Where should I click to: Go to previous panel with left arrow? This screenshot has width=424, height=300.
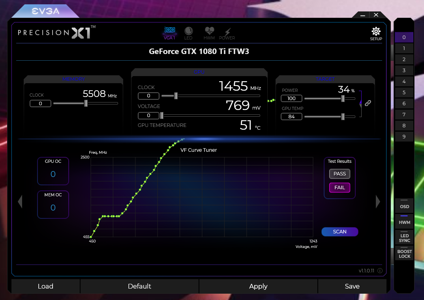(x=20, y=202)
